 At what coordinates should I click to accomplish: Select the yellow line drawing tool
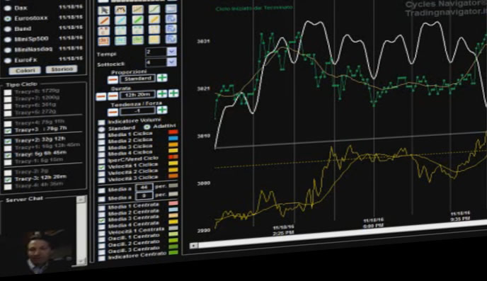coord(154,19)
